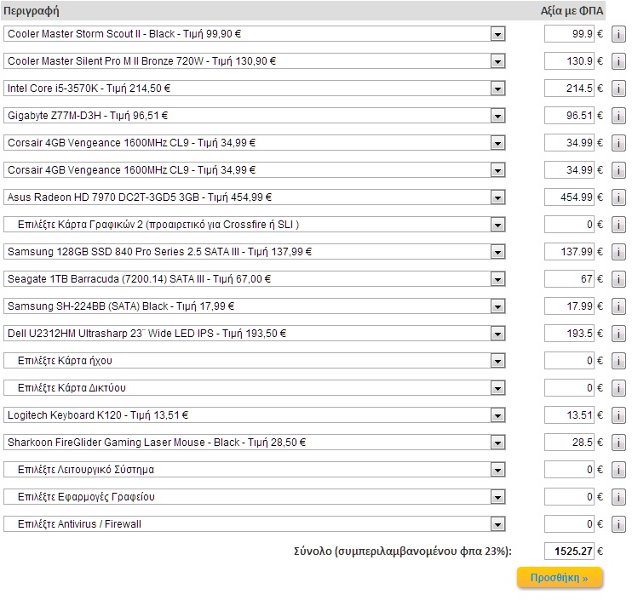The height and width of the screenshot is (600, 638).
Task: Click info icon for Seagate 1TB Barracuda
Action: pyautogui.click(x=618, y=279)
